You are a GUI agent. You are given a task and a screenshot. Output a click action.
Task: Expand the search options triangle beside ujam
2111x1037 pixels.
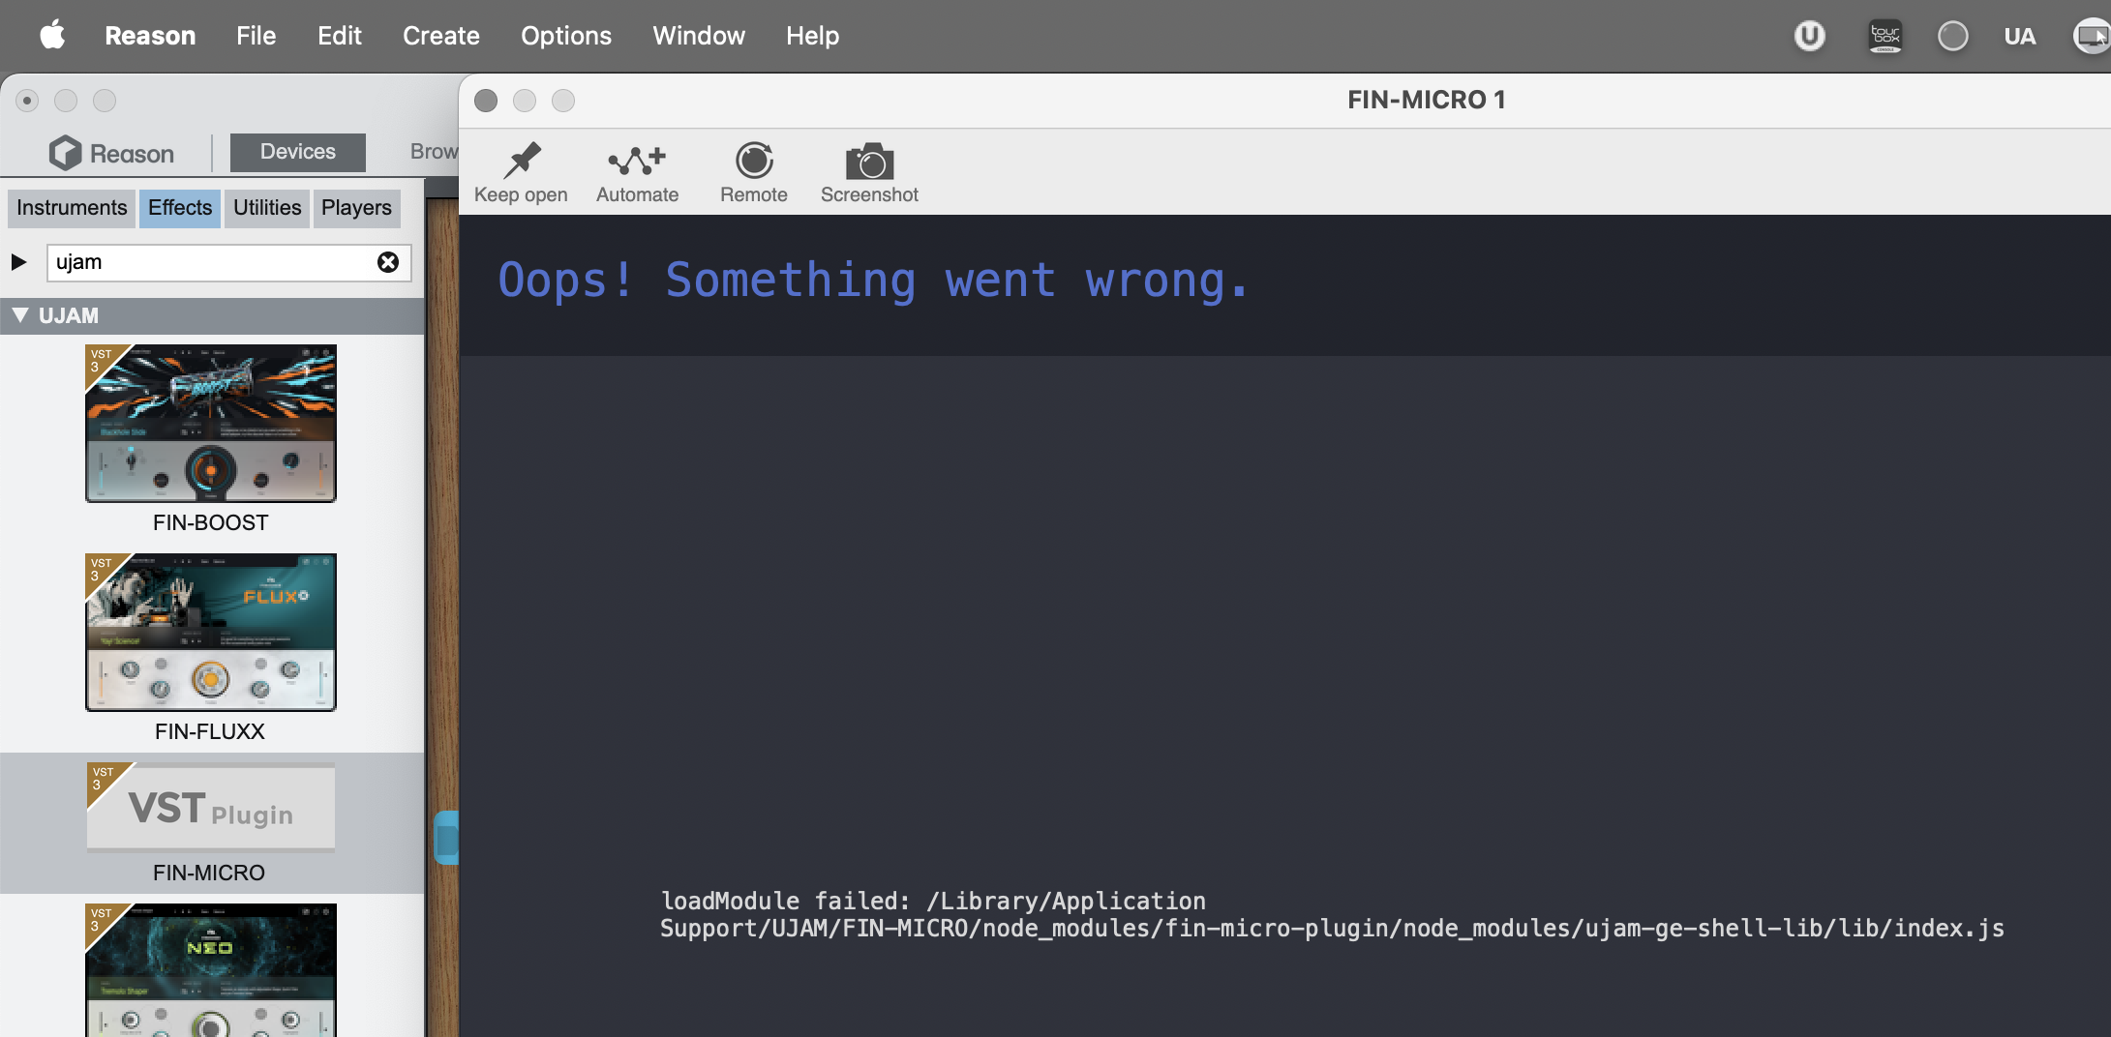point(18,262)
